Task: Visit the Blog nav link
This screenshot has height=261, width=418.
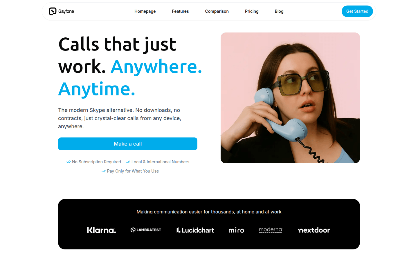Action: pyautogui.click(x=279, y=11)
